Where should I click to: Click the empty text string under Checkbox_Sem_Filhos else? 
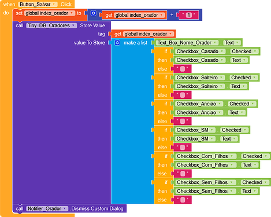click(182, 200)
